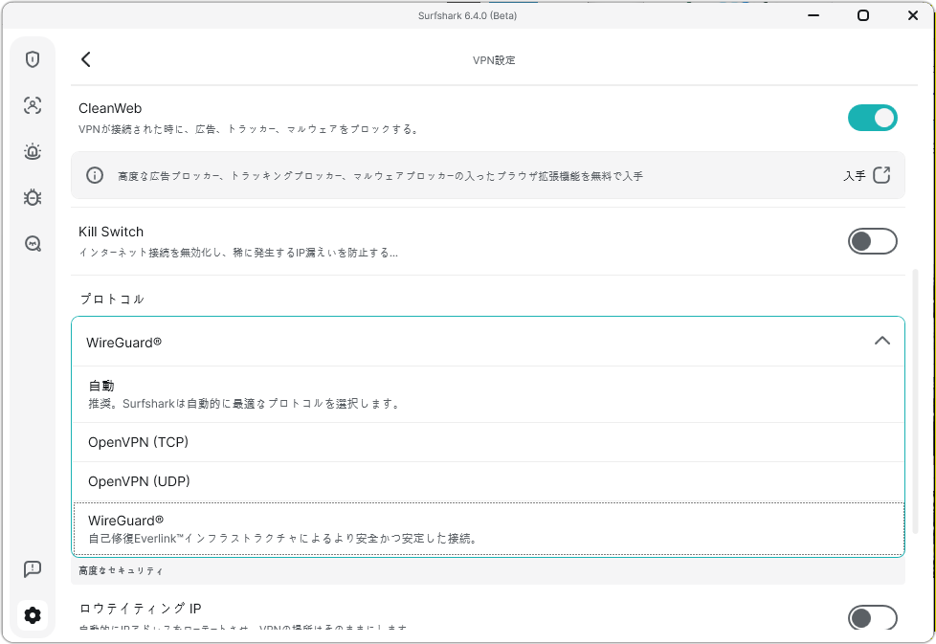Enable ロウティティング IP
The height and width of the screenshot is (644, 936).
[872, 618]
